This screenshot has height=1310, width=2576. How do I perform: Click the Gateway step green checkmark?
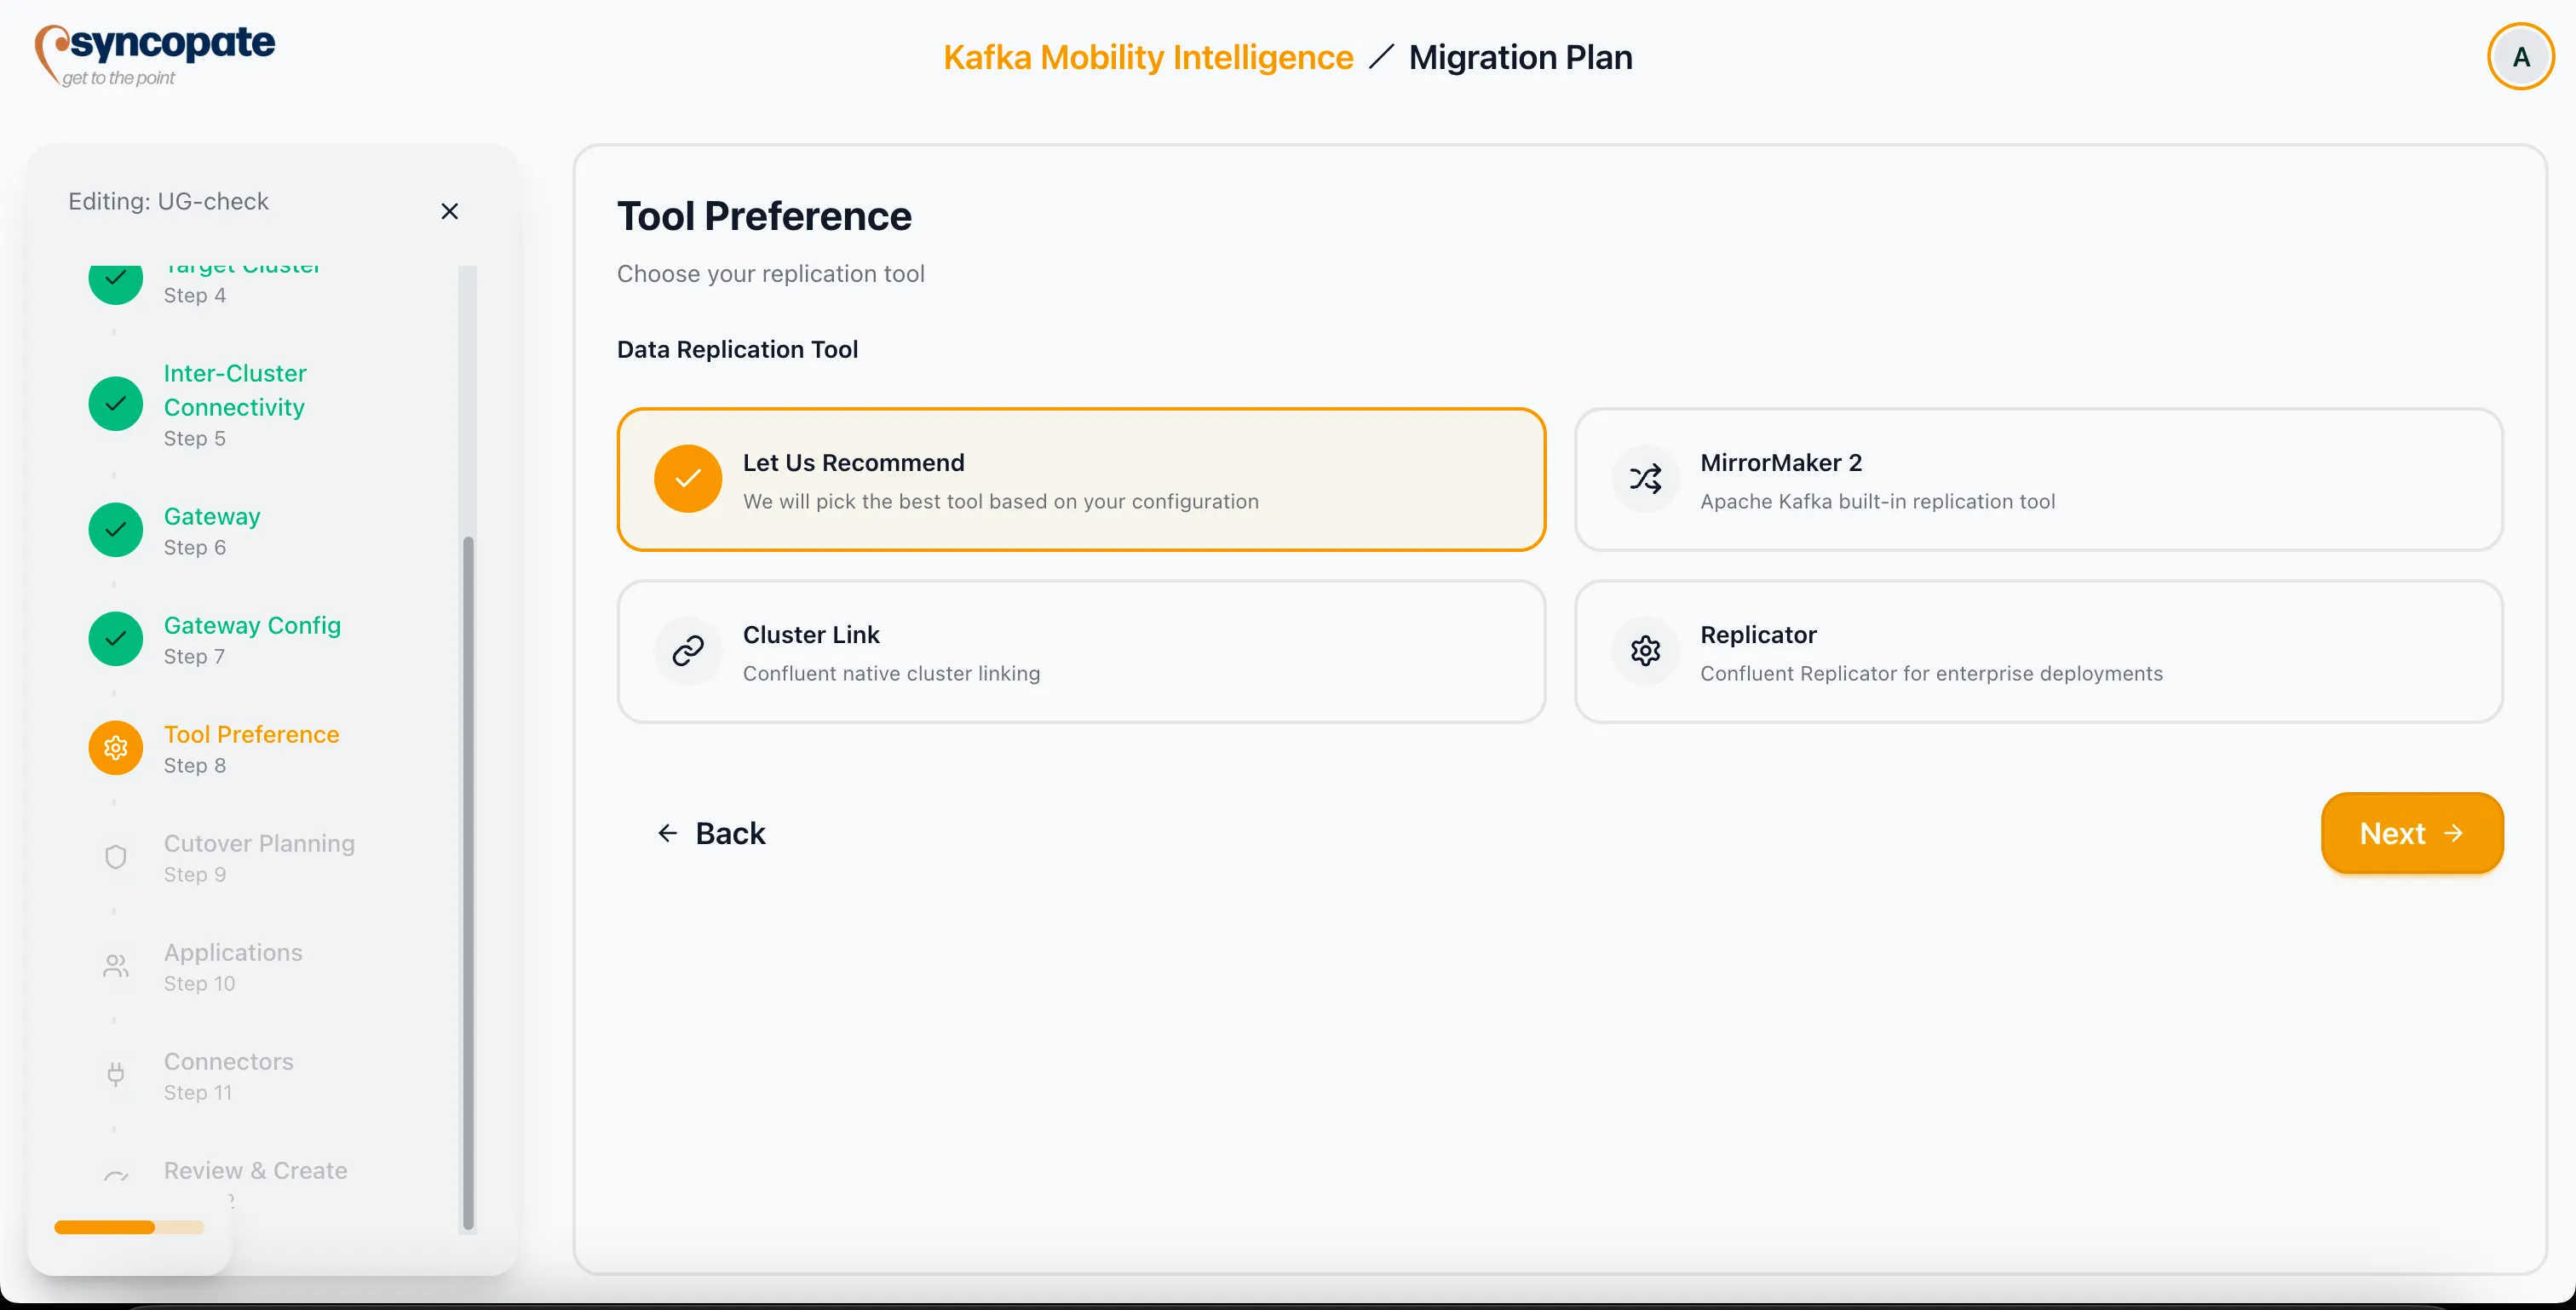[116, 530]
